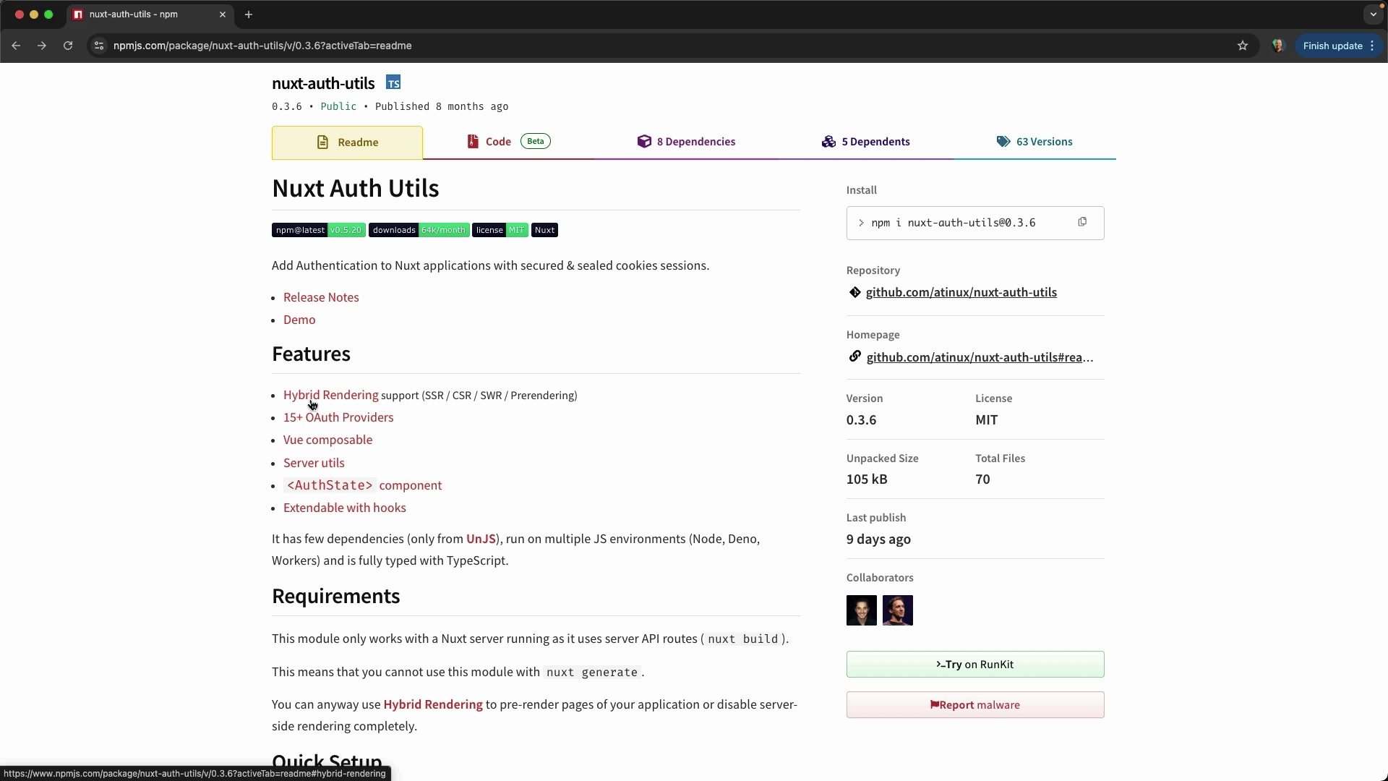Open Vue composable link
Viewport: 1388px width, 781px height.
(328, 440)
